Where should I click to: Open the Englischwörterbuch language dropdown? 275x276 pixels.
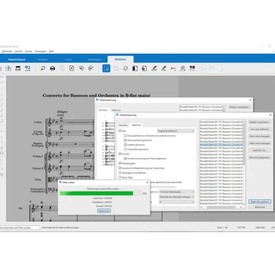176,131
